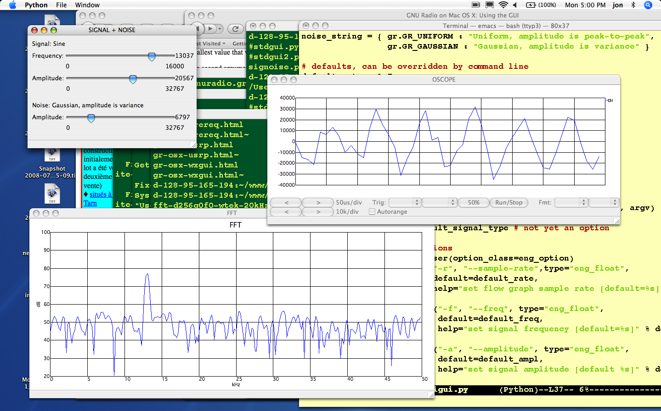Open the second Fmt dropdown in OSCOPE
The width and height of the screenshot is (661, 411).
coord(604,202)
